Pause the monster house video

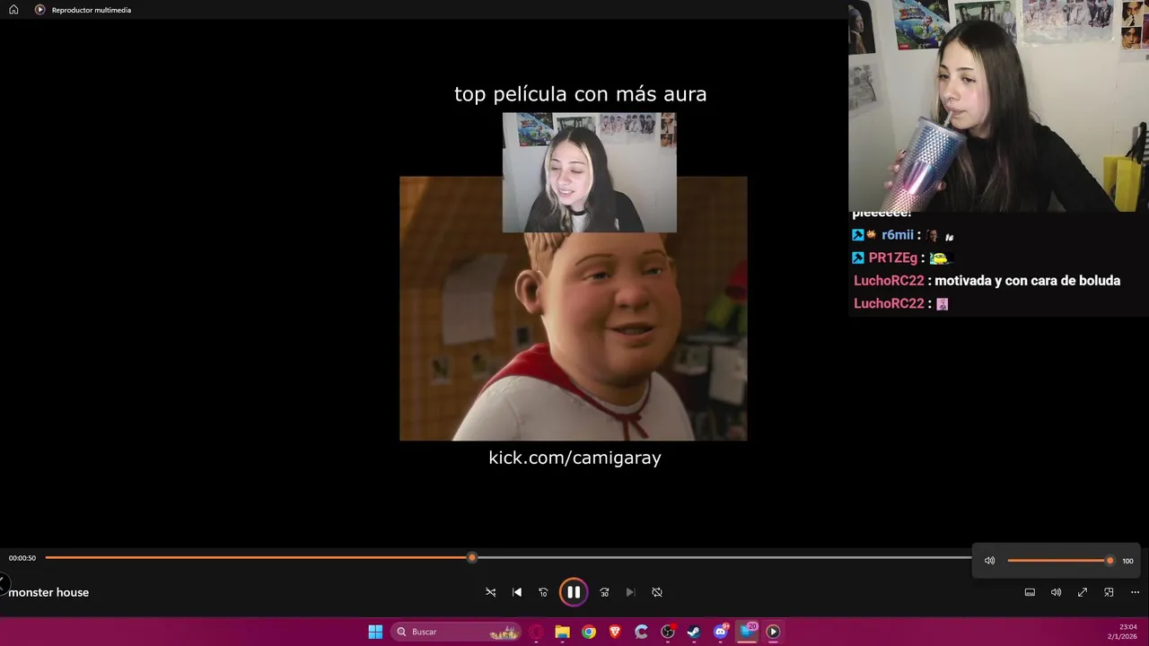pos(574,592)
